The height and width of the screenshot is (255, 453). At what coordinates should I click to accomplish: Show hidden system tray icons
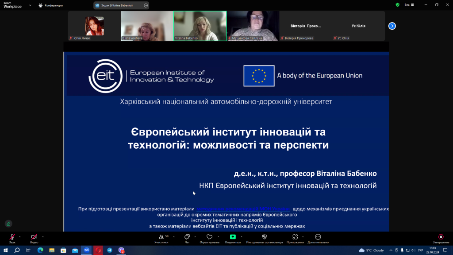[x=391, y=250]
